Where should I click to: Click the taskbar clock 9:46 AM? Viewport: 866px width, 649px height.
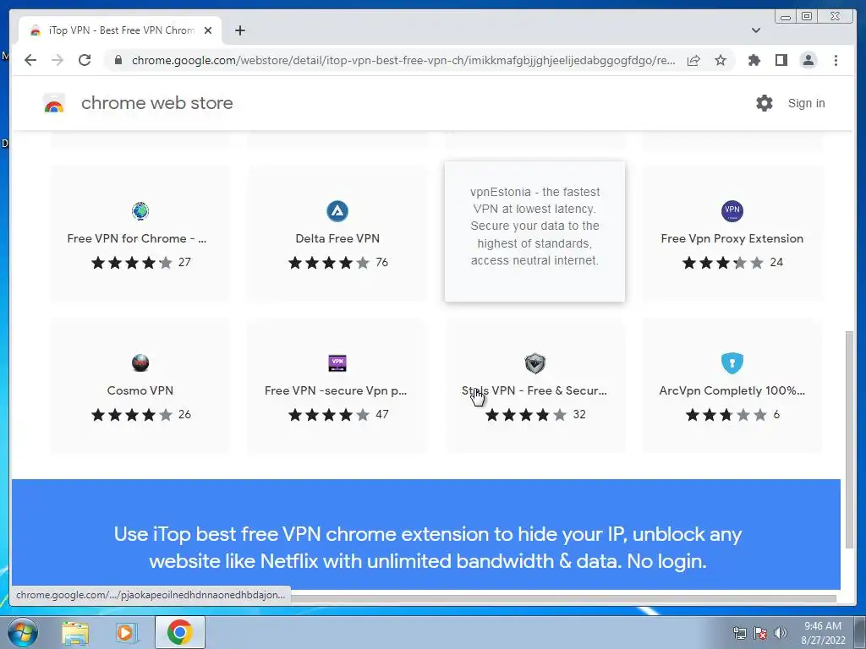[x=822, y=626]
